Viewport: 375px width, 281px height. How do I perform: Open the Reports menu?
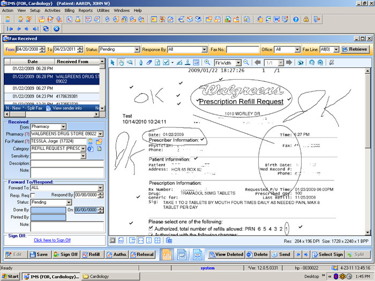tap(85, 11)
